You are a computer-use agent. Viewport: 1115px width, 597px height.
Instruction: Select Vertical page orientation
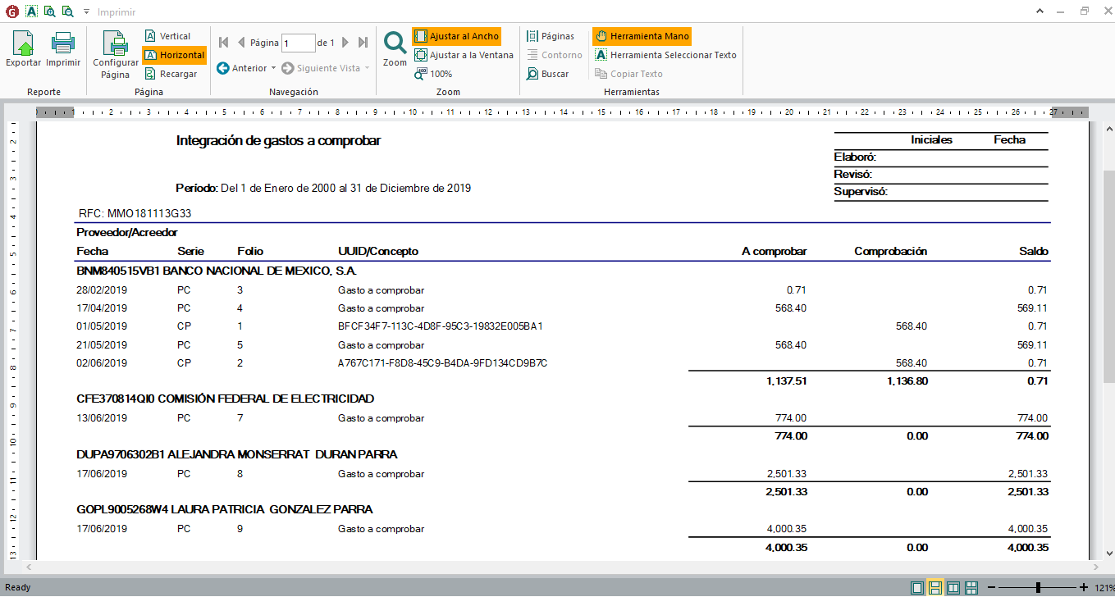pyautogui.click(x=167, y=36)
